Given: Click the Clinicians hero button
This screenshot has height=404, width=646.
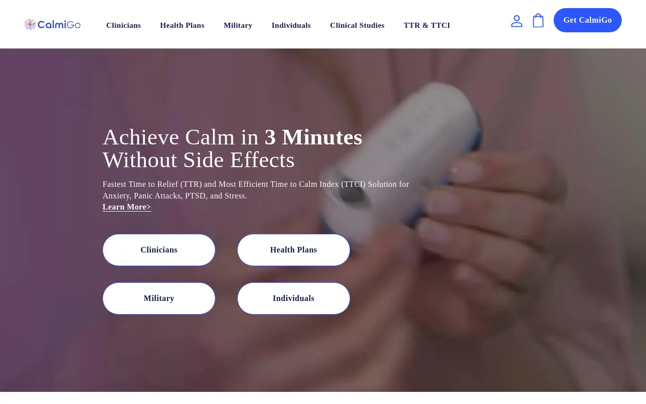Looking at the screenshot, I should [x=159, y=250].
